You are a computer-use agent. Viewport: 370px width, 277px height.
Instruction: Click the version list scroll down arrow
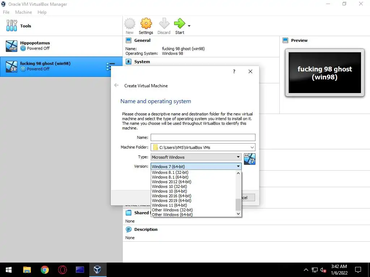238,214
